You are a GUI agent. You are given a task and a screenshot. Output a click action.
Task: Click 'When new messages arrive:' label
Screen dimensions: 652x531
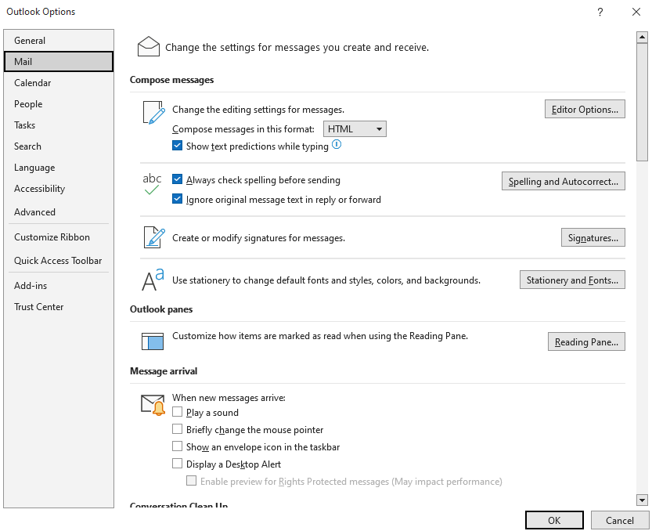click(x=229, y=398)
